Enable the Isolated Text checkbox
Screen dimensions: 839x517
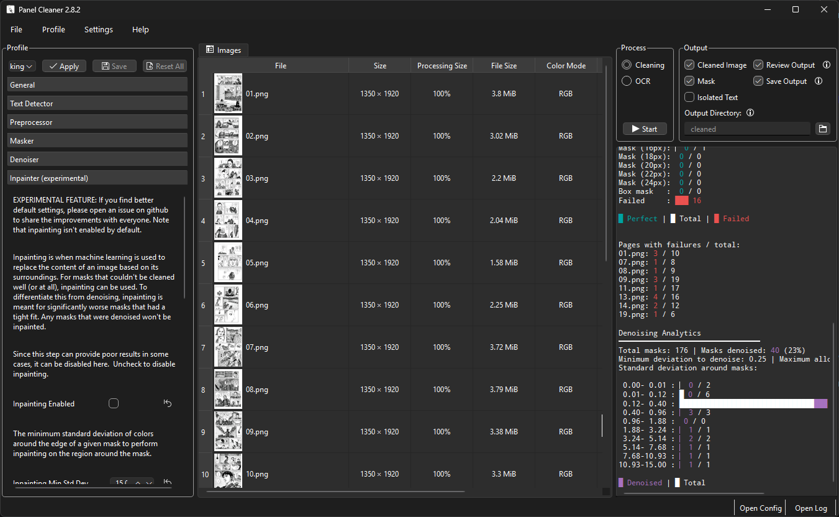(x=689, y=97)
